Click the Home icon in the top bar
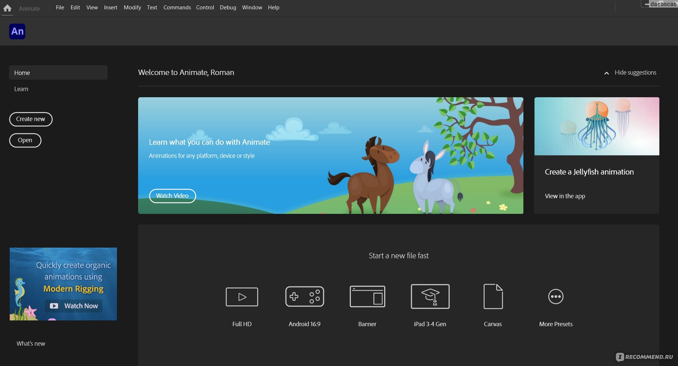The width and height of the screenshot is (678, 366). coord(7,8)
